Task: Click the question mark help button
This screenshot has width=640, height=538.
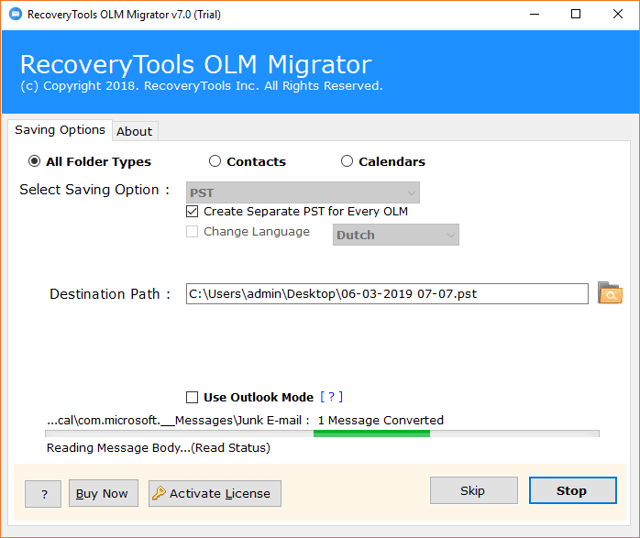Action: point(43,494)
